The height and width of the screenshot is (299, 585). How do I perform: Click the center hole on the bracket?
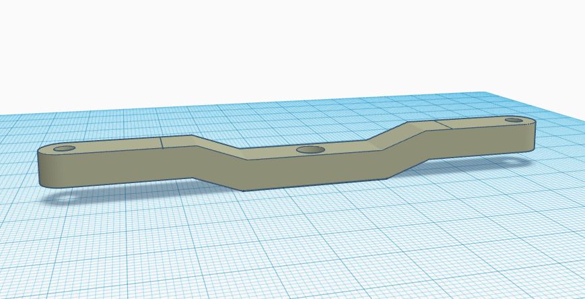(x=310, y=149)
